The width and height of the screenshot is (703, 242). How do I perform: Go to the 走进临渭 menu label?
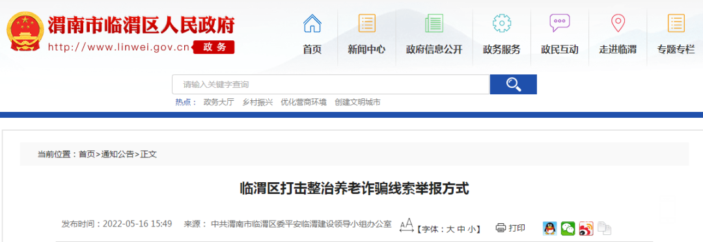[618, 49]
